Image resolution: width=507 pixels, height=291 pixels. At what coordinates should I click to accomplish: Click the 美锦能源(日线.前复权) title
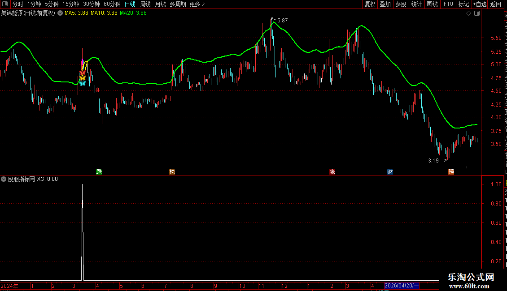tap(28, 13)
